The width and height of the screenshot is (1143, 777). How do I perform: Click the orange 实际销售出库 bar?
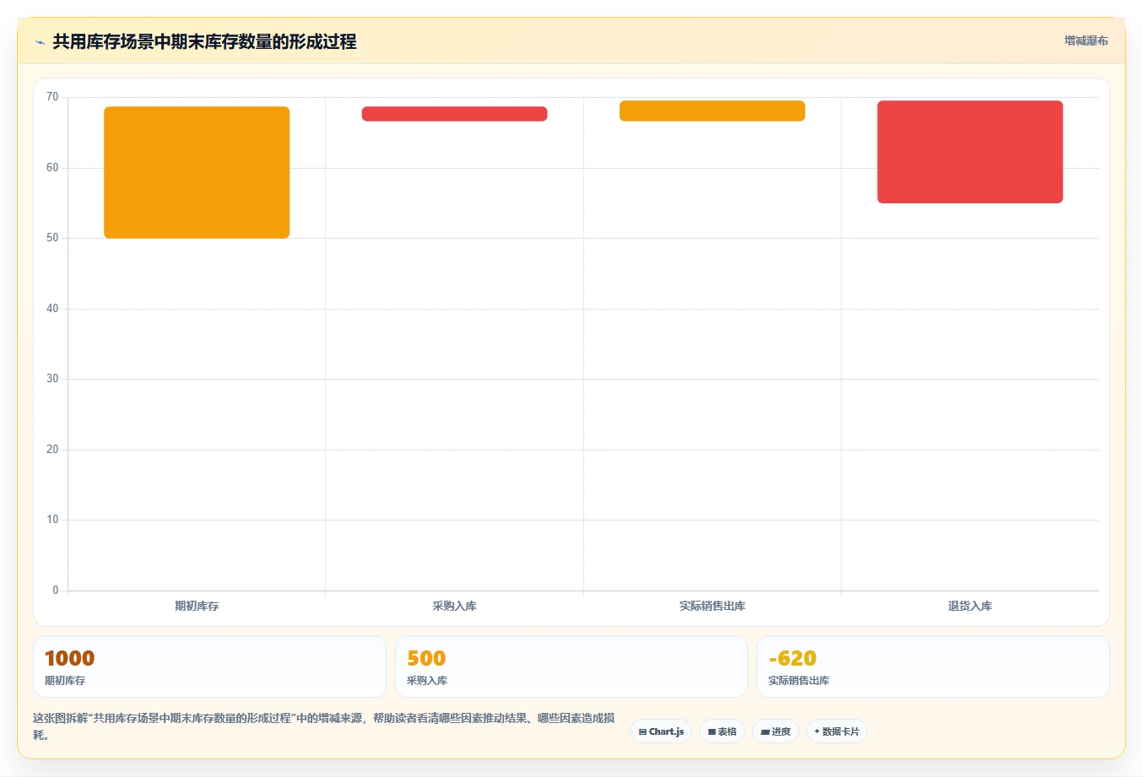point(712,111)
